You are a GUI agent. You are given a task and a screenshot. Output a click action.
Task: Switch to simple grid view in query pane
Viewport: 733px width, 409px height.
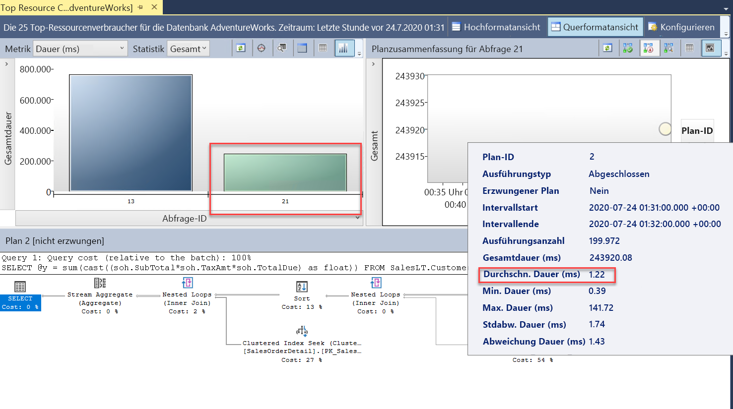click(323, 48)
